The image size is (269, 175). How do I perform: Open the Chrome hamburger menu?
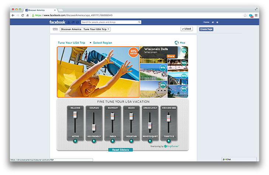tap(256, 15)
